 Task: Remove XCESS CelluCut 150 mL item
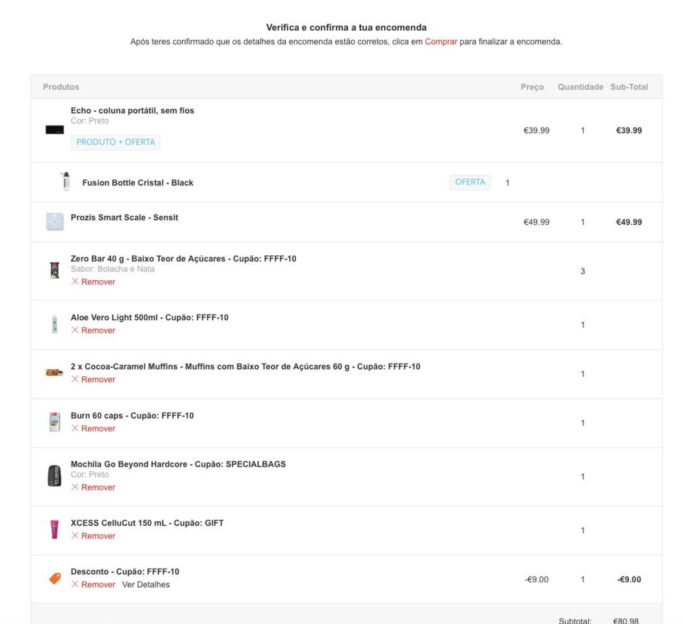[x=94, y=536]
